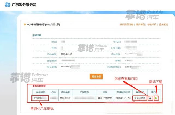Click the postal code value starting 518

pyautogui.click(x=129, y=61)
